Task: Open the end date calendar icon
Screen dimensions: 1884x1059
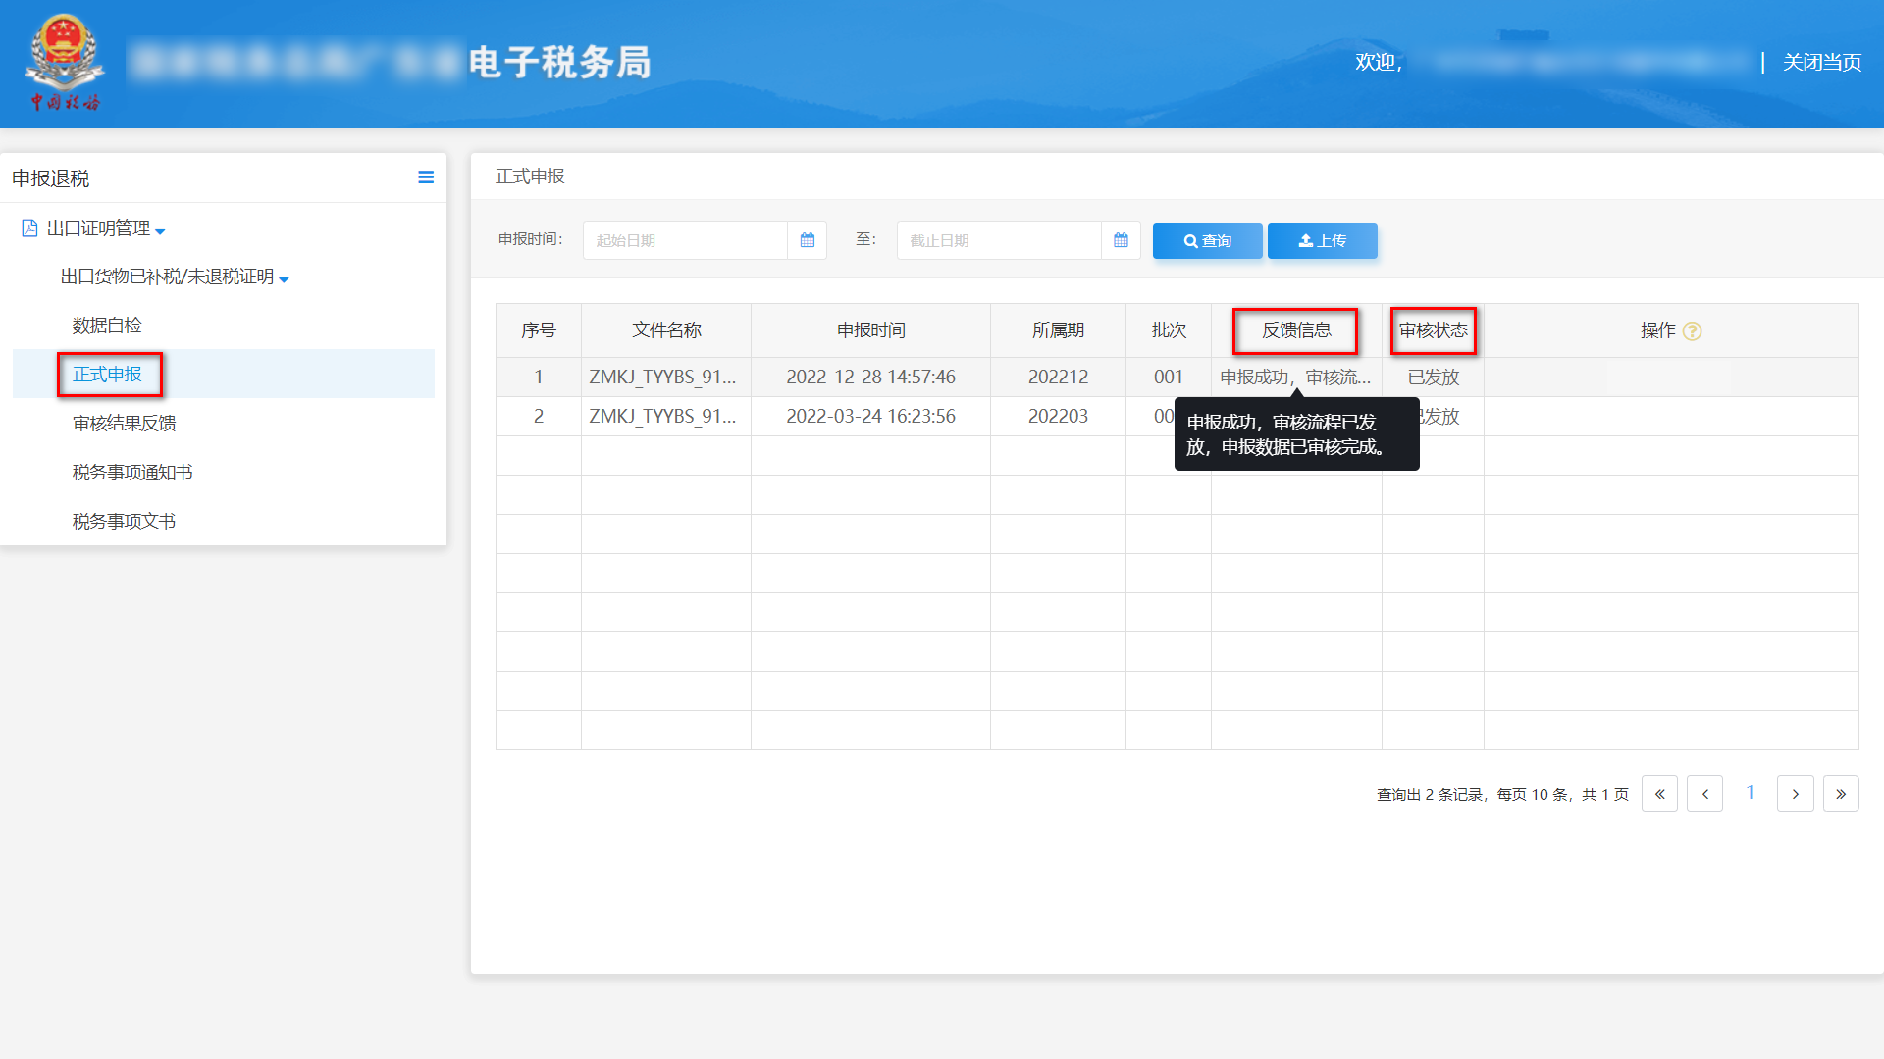Action: click(x=1121, y=240)
